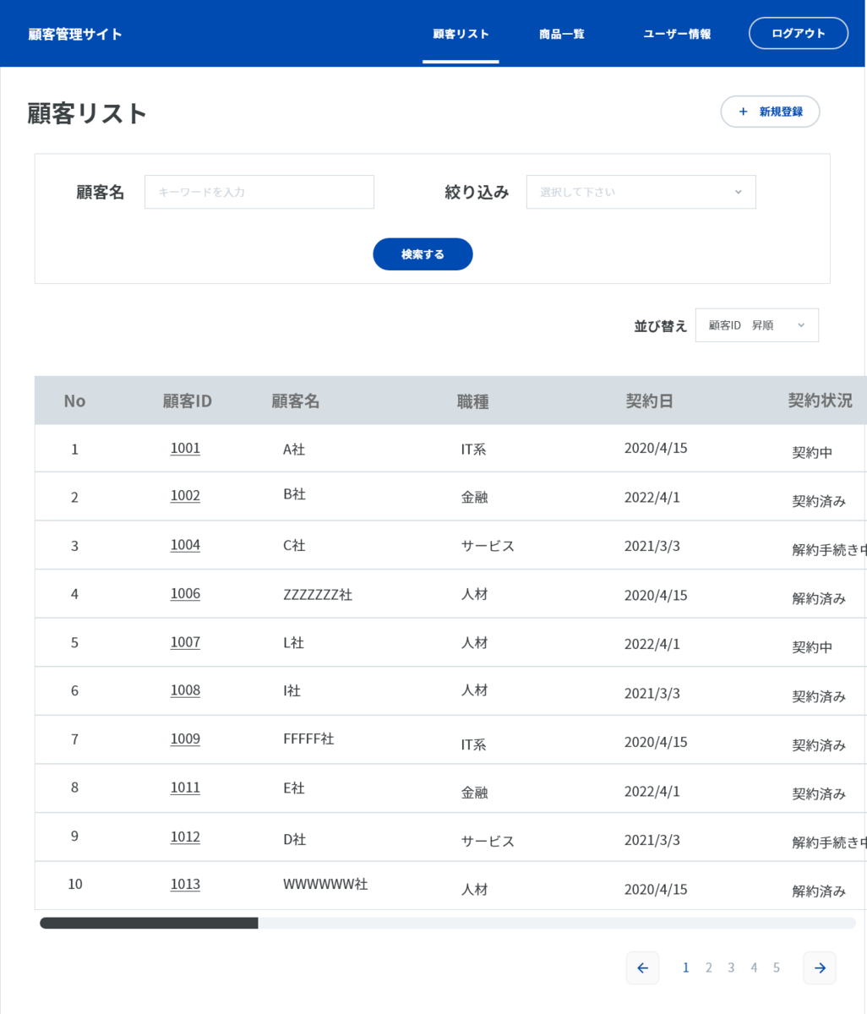Go to page 5 of results

[x=777, y=968]
